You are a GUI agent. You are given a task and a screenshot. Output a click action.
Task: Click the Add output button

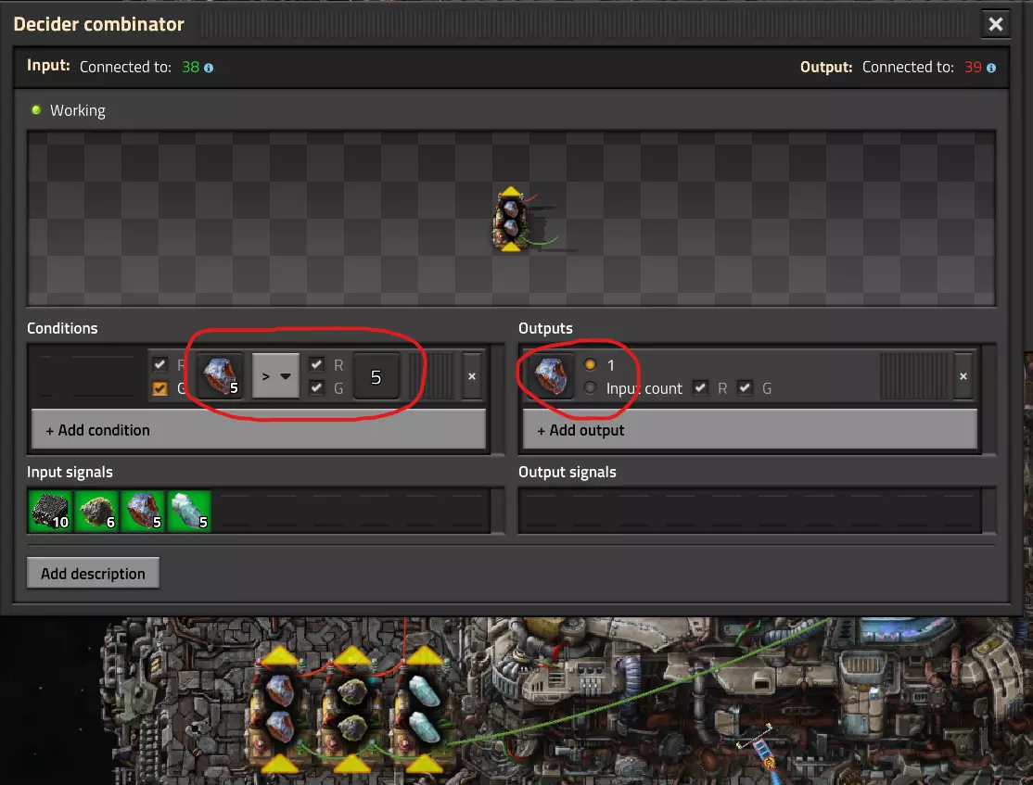(x=750, y=429)
